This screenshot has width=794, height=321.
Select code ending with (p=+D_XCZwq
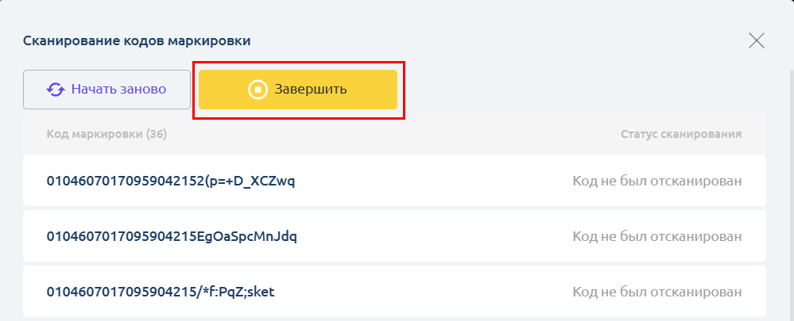point(171,181)
